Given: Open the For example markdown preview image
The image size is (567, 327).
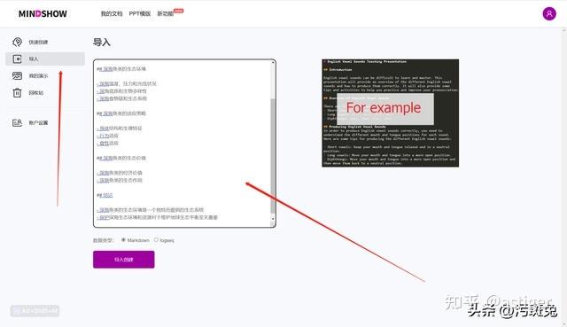Looking at the screenshot, I should point(390,113).
